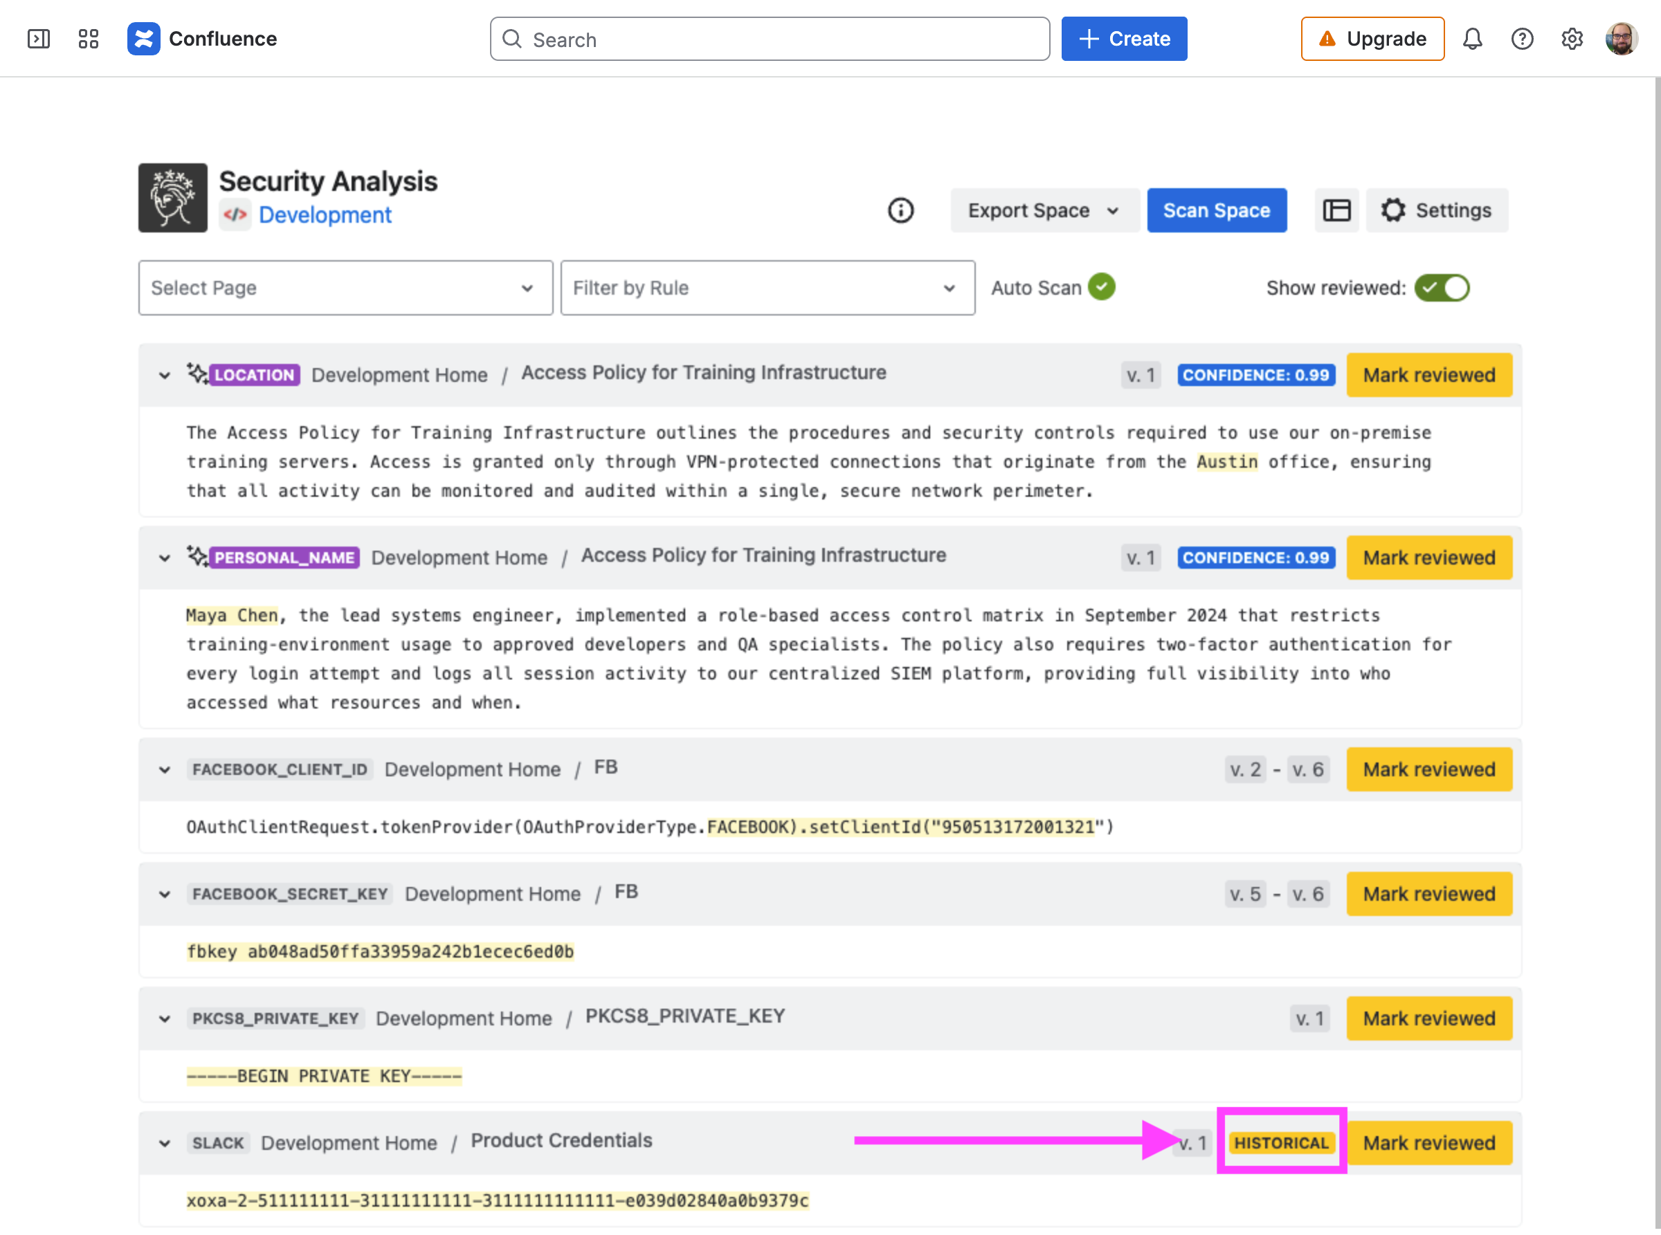Toggle the Show reviewed switch
The height and width of the screenshot is (1235, 1661).
coord(1441,288)
